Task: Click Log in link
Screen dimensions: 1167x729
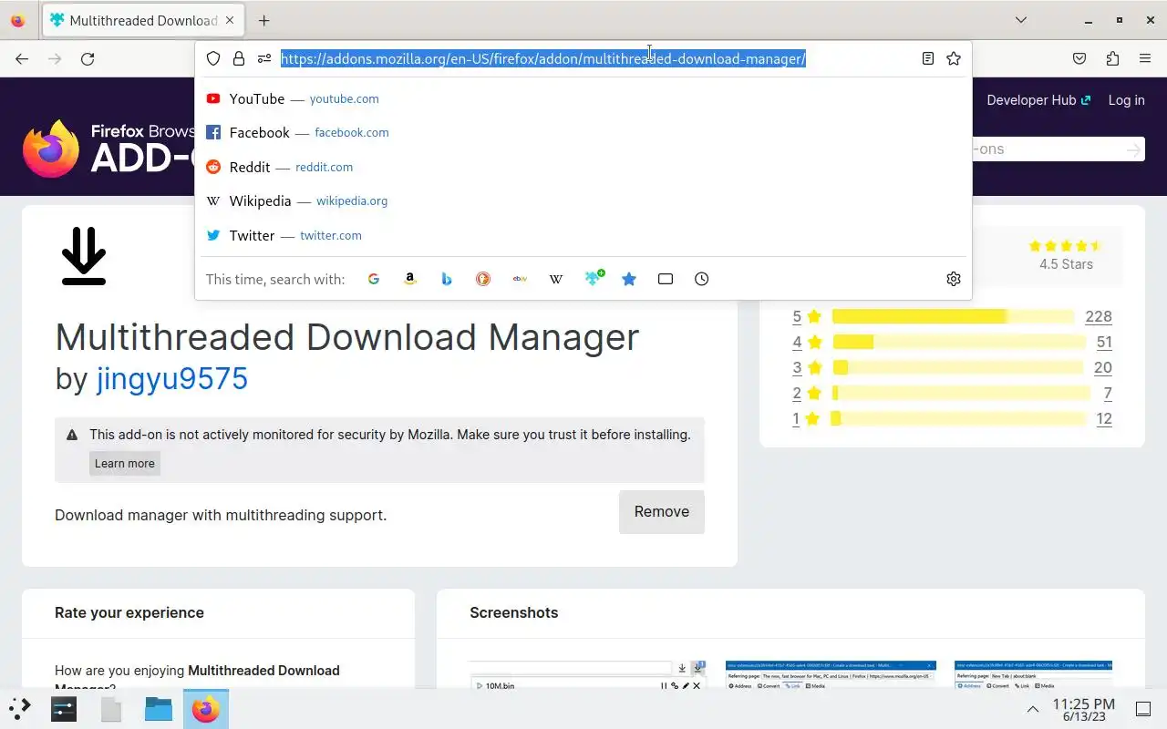Action: pyautogui.click(x=1126, y=100)
